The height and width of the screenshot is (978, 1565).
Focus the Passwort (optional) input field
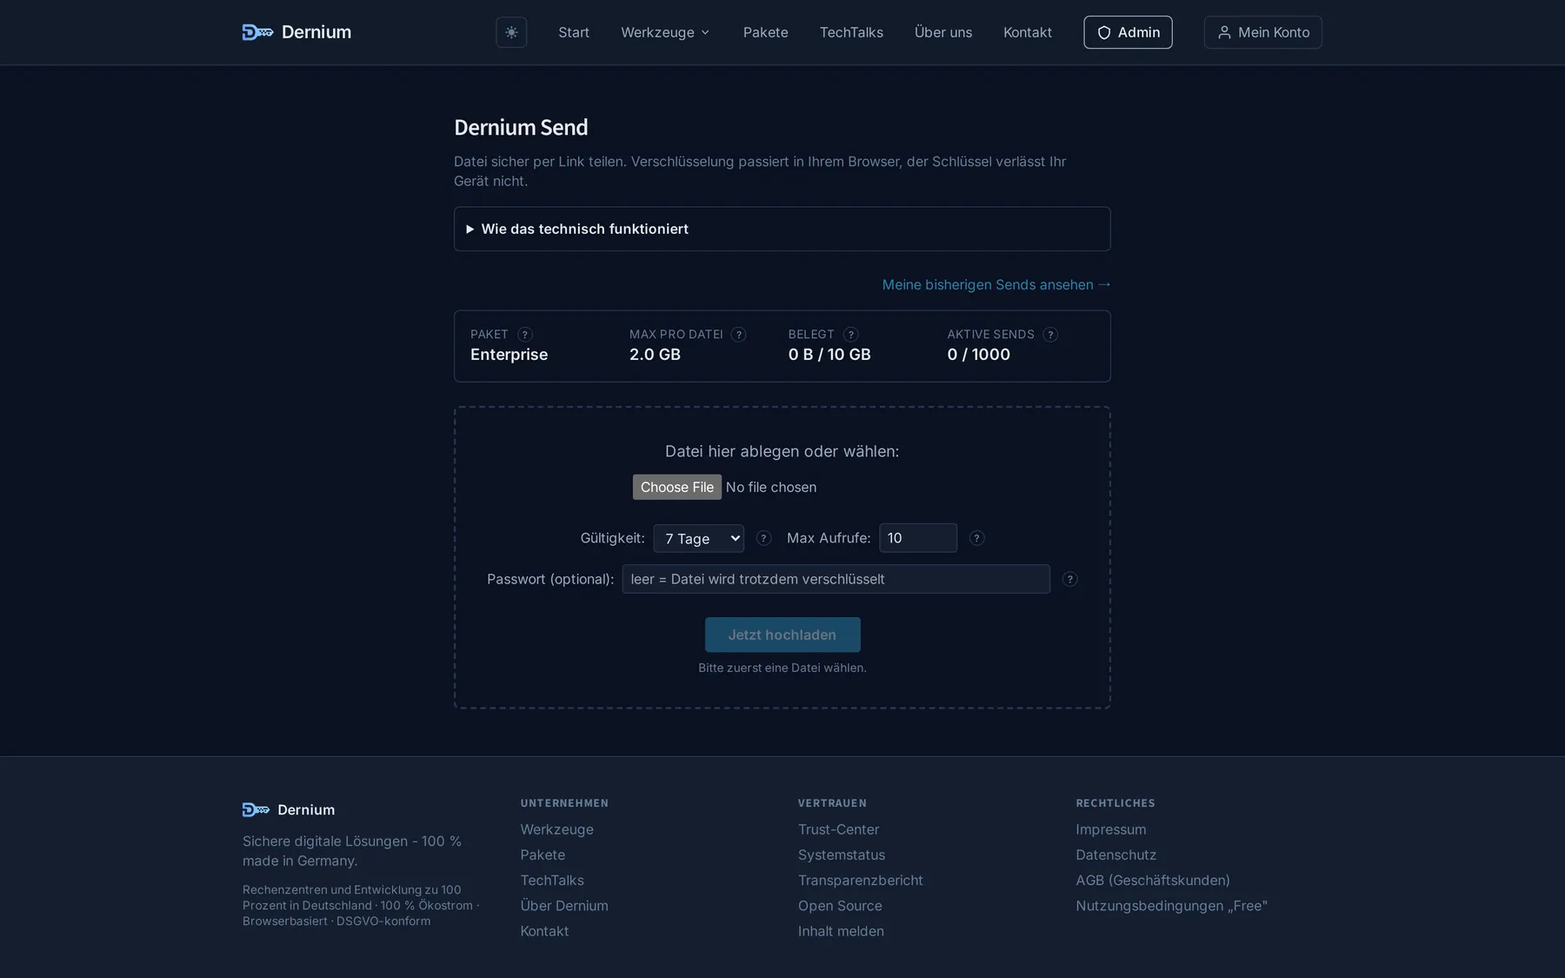(836, 579)
